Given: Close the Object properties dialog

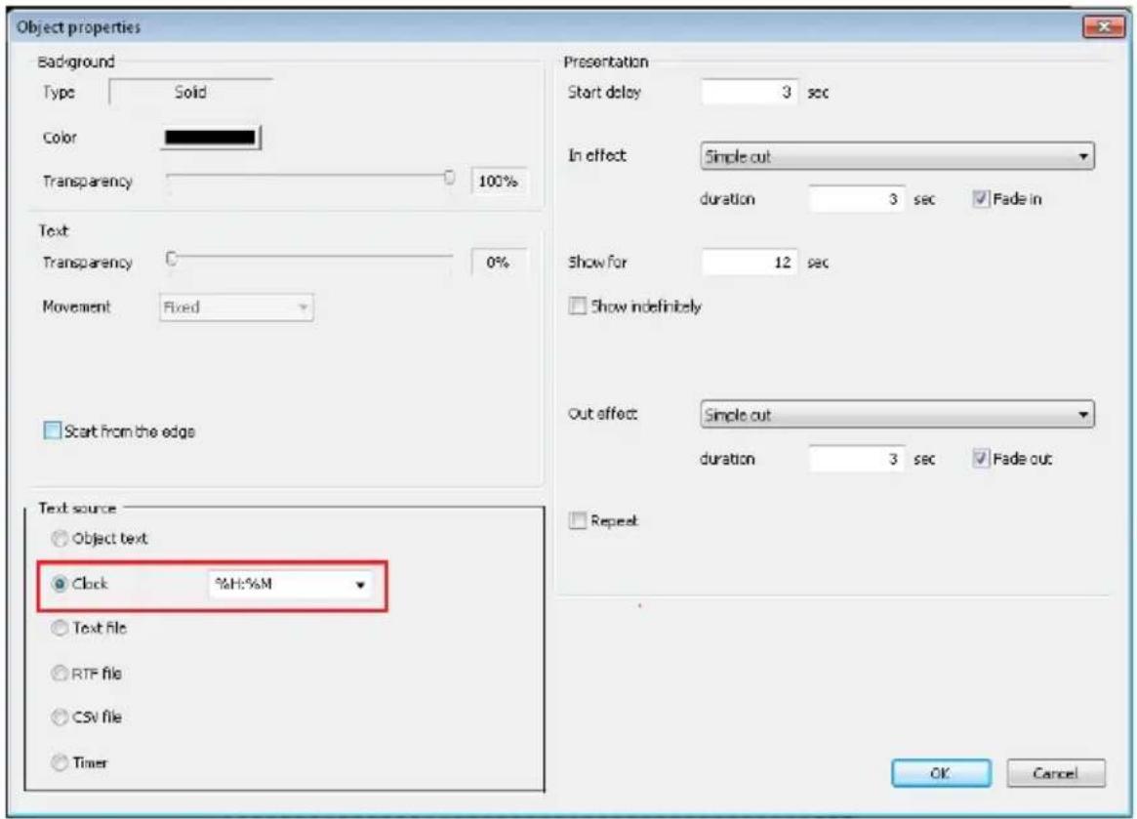Looking at the screenshot, I should pyautogui.click(x=1104, y=26).
